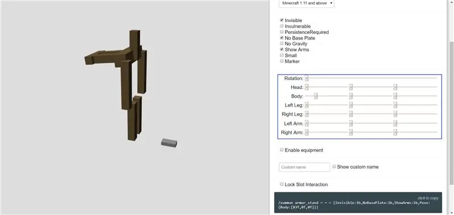
Task: Open the Minecraft version dropdown
Action: pos(306,3)
